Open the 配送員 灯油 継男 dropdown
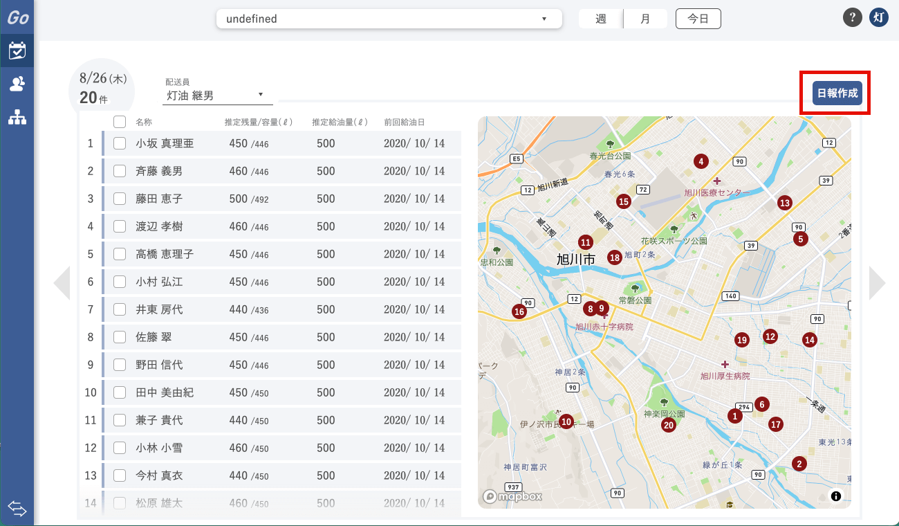 (217, 95)
